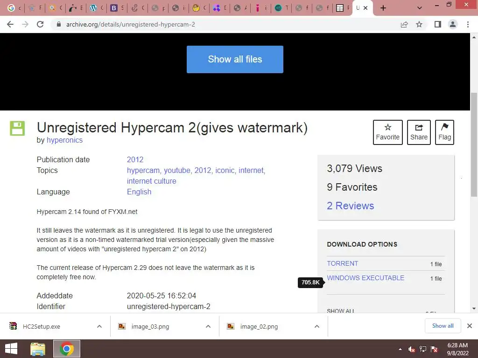Open the 2 Reviews link
The height and width of the screenshot is (358, 478).
tap(350, 206)
